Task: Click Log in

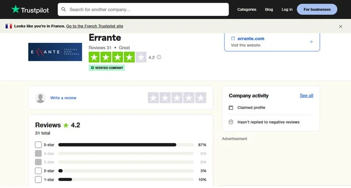Action: (x=287, y=9)
